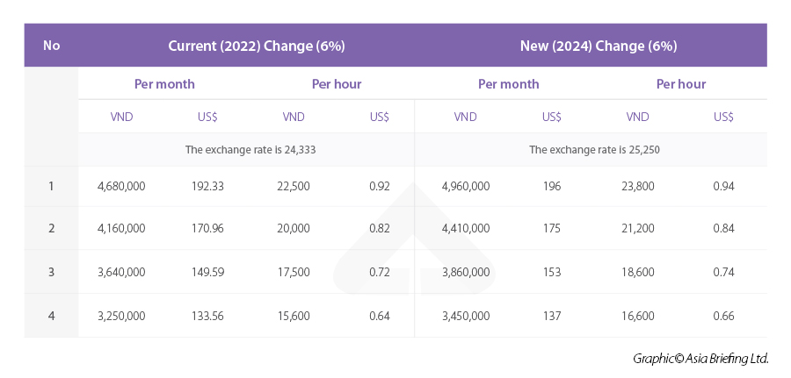Viewport: 791px width, 378px height.
Task: Select the 4,680,000 VND monthly wage cell
Action: pyautogui.click(x=121, y=186)
